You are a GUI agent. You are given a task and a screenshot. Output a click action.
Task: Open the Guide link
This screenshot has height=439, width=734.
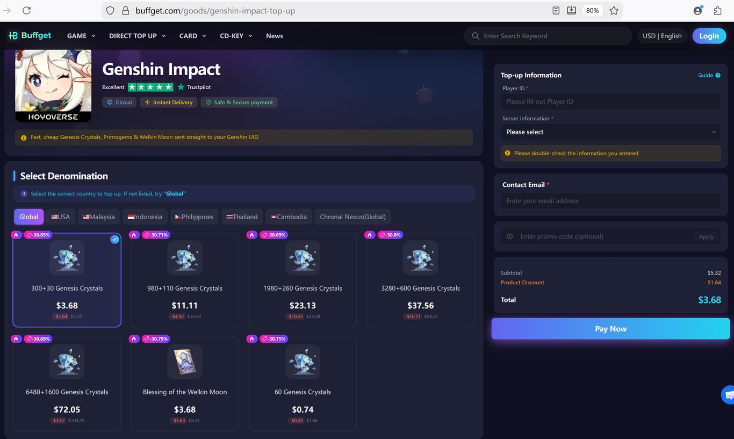706,75
